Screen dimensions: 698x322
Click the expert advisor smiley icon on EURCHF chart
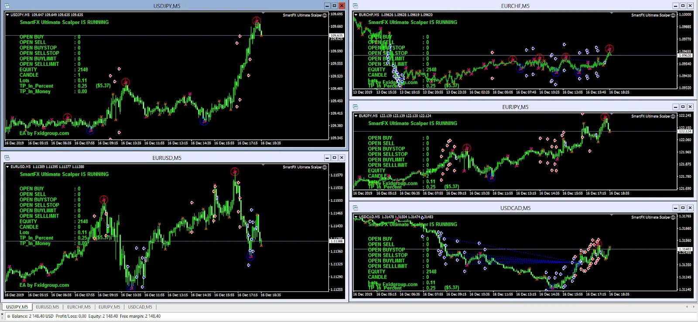pos(673,15)
